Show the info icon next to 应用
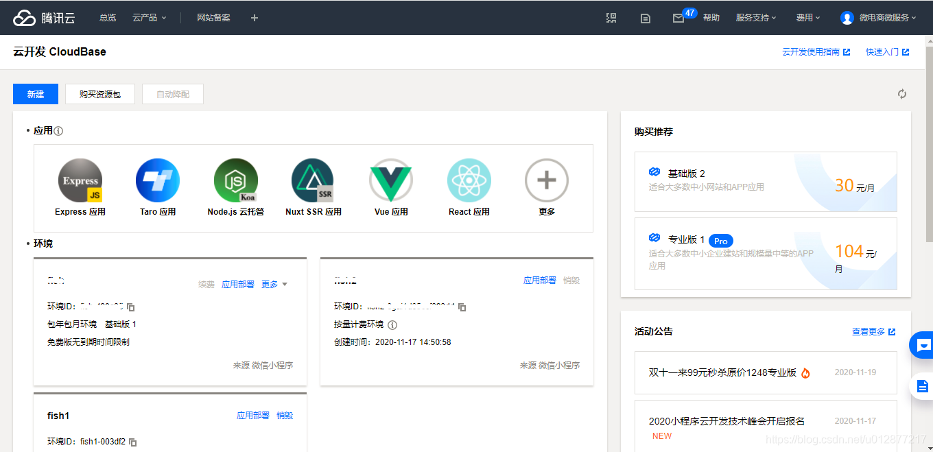933x452 pixels. [58, 131]
